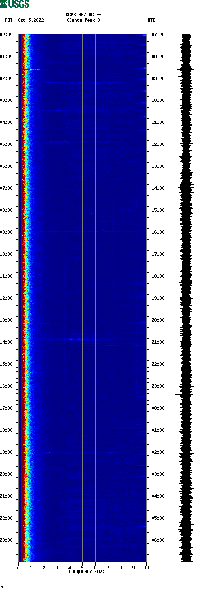Click the UTC time label '18:00'
202x591 pixels.
158,276
